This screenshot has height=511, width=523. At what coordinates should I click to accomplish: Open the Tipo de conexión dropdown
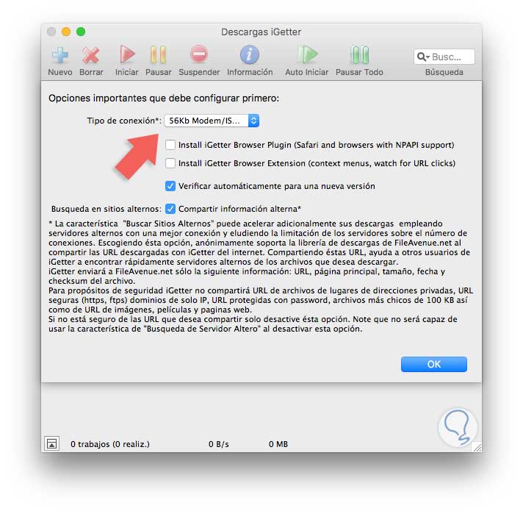tap(212, 121)
